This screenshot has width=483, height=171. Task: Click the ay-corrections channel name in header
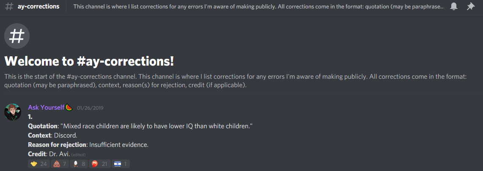tap(38, 6)
